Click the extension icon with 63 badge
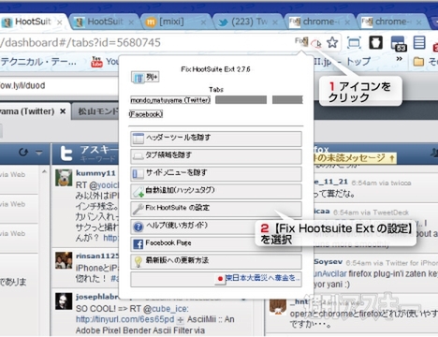Image resolution: width=438 pixels, height=337 pixels. tap(399, 43)
